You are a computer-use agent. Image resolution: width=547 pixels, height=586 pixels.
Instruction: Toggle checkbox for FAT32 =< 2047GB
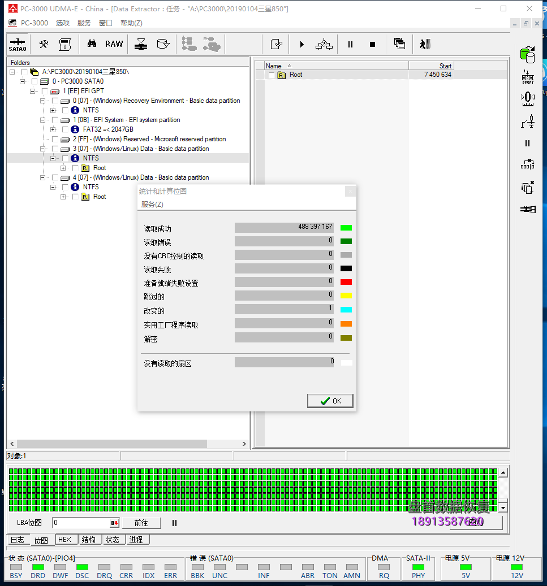pos(65,129)
